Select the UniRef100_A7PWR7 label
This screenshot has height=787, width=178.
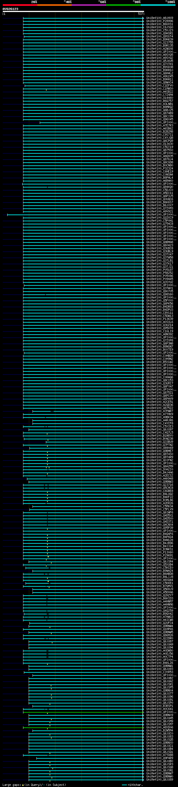(x=160, y=411)
